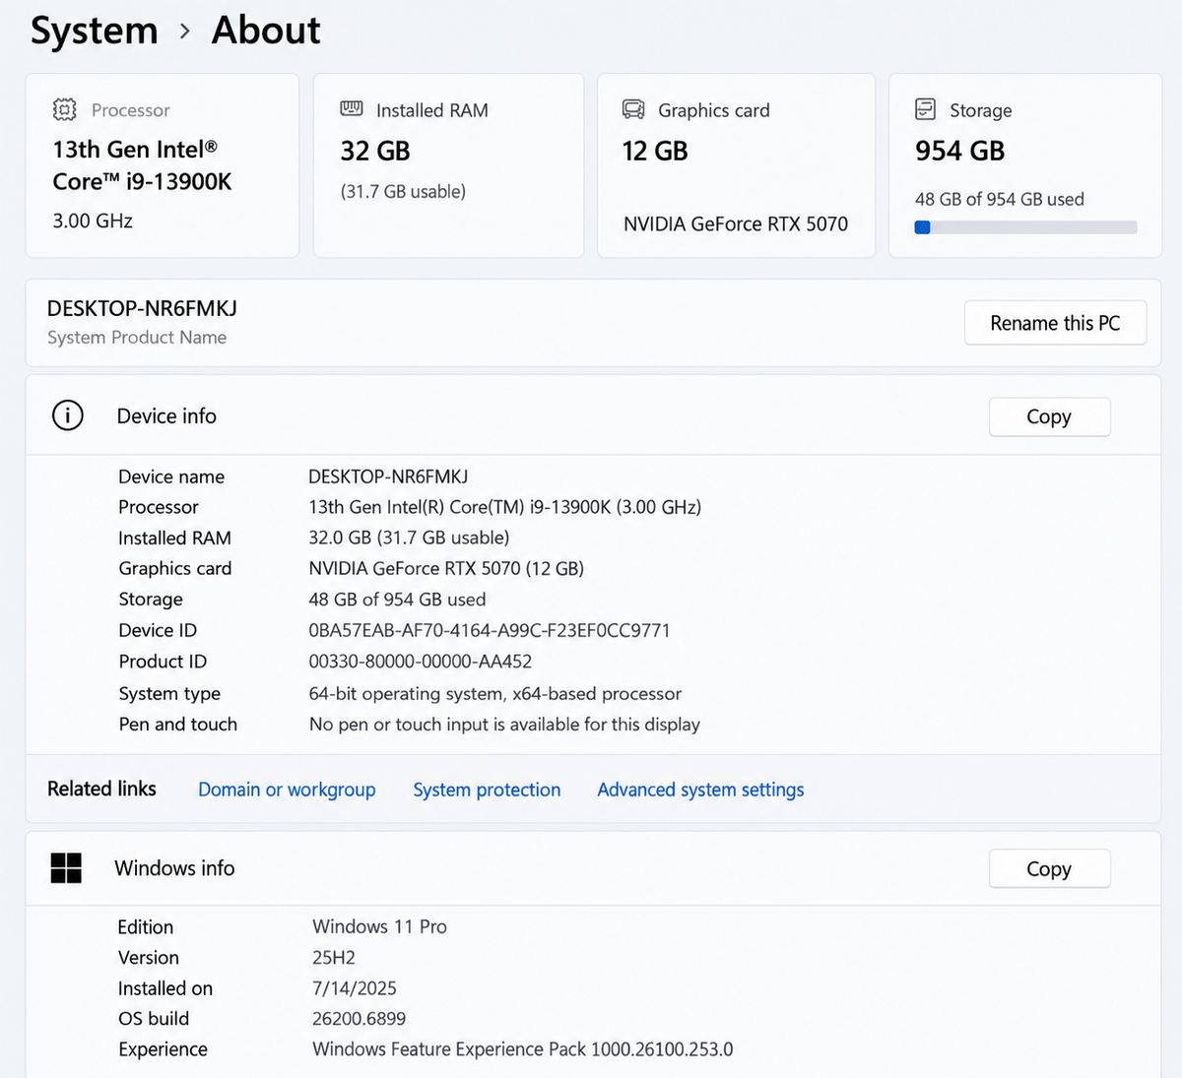
Task: Click '48 GB of 954 GB used' in Device info
Action: coord(397,600)
